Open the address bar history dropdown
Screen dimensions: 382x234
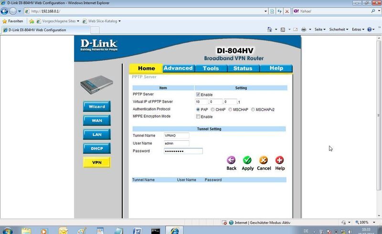click(265, 11)
